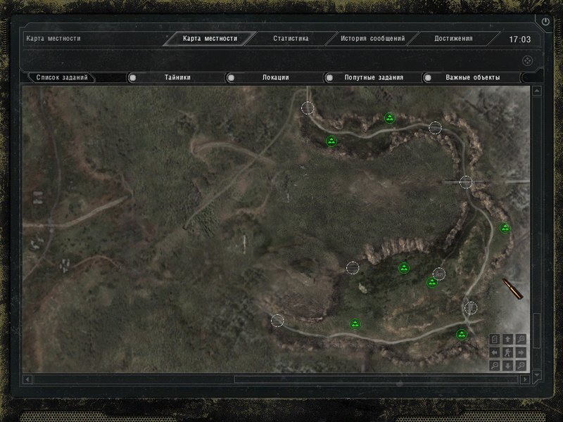
Task: Pan the map up with the arrow button
Action: pos(507,339)
